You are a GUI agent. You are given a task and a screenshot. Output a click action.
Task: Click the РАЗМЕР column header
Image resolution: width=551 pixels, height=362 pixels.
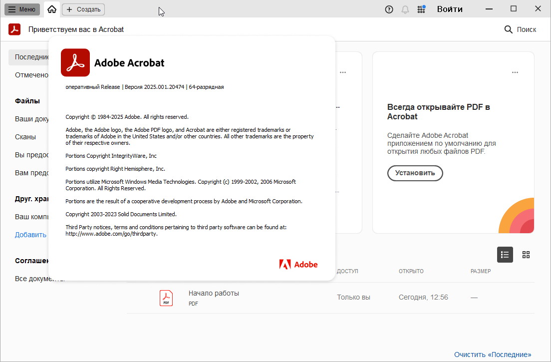pos(481,271)
